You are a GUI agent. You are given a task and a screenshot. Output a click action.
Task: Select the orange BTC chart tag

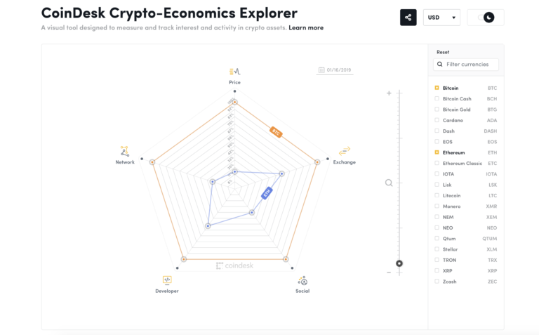pyautogui.click(x=276, y=131)
